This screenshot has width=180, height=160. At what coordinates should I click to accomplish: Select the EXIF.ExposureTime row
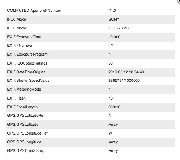[x=90, y=37]
